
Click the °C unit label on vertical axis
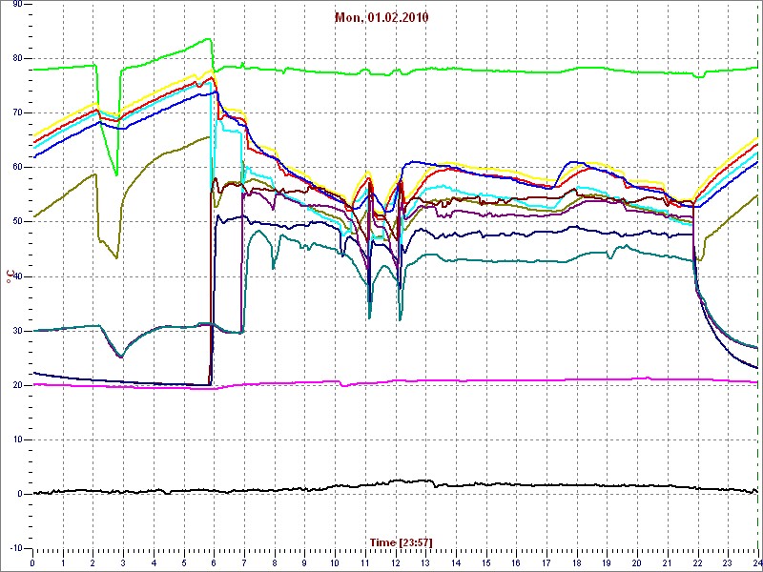[10, 276]
